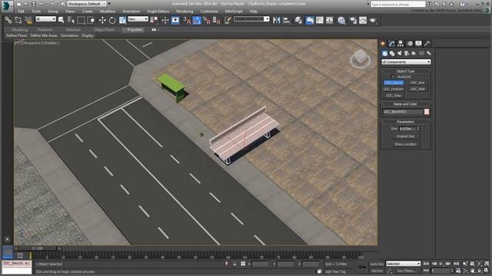
Task: Click the object name field UDC_Bench001
Action: [403, 112]
